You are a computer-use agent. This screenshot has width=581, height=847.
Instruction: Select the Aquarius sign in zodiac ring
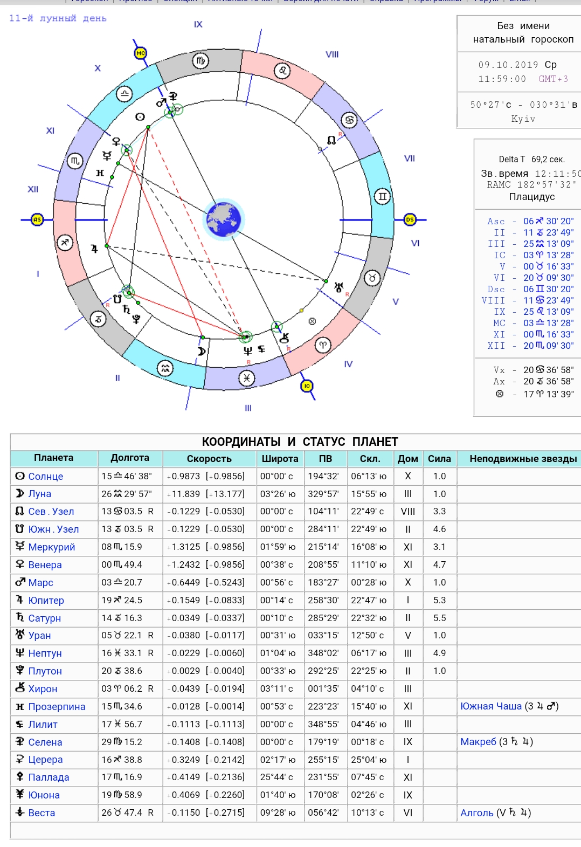(165, 368)
